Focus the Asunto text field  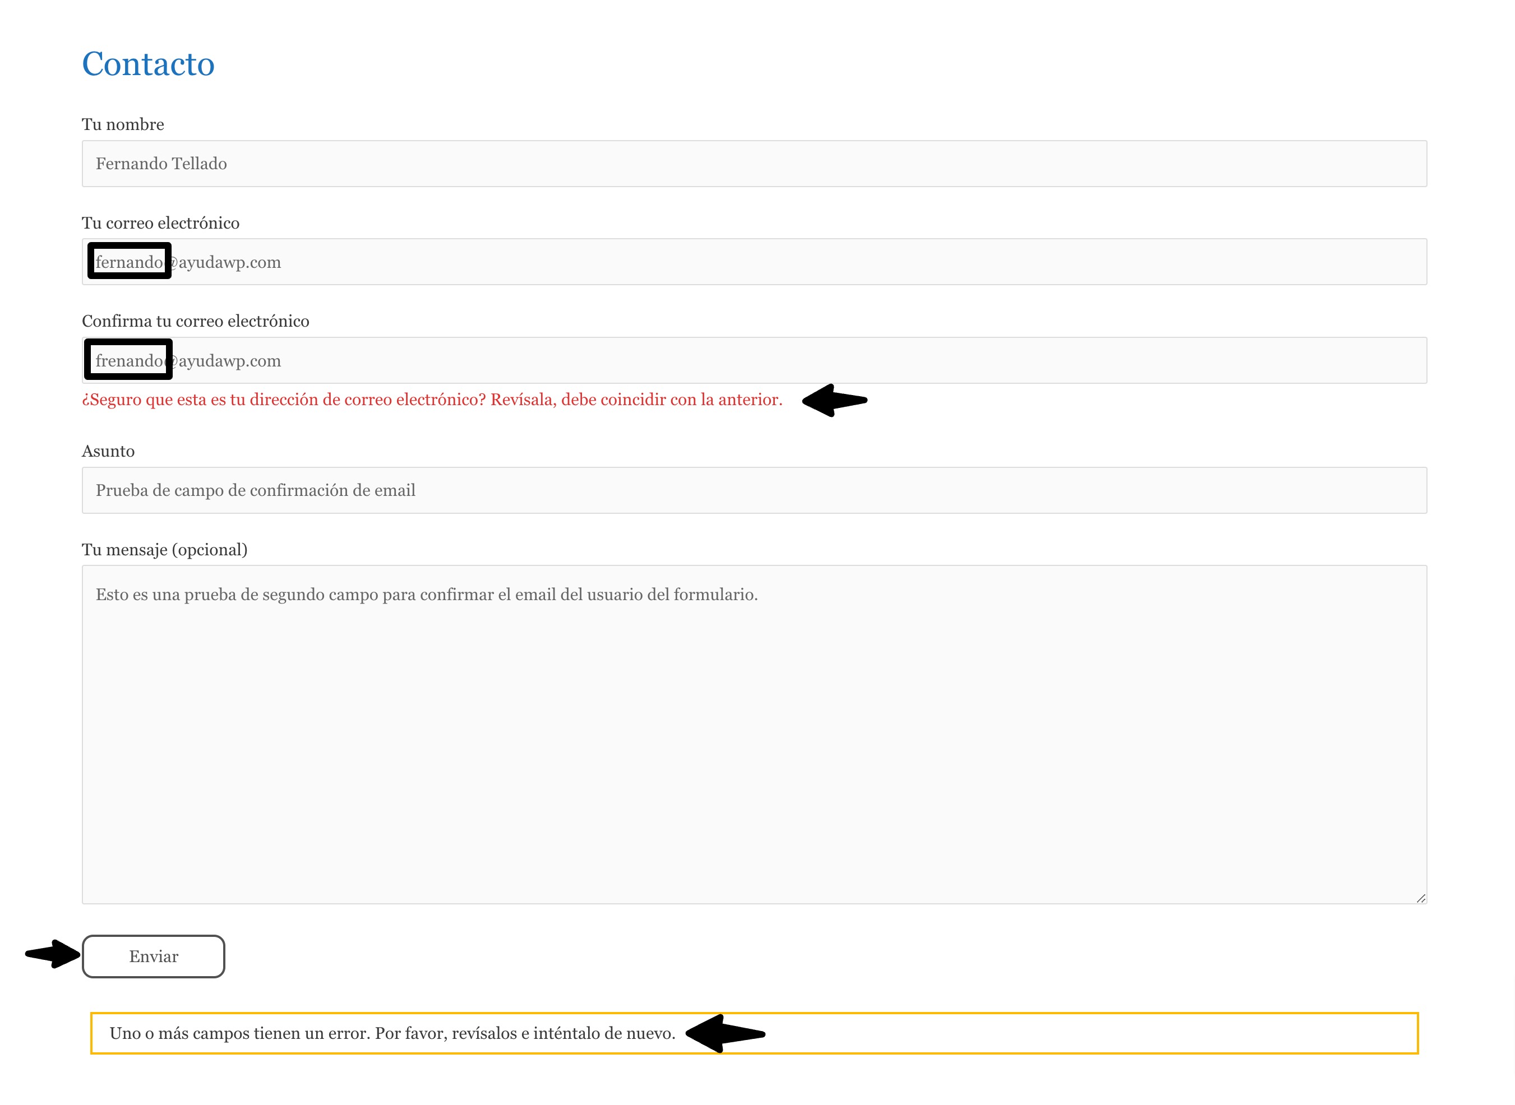[x=754, y=490]
